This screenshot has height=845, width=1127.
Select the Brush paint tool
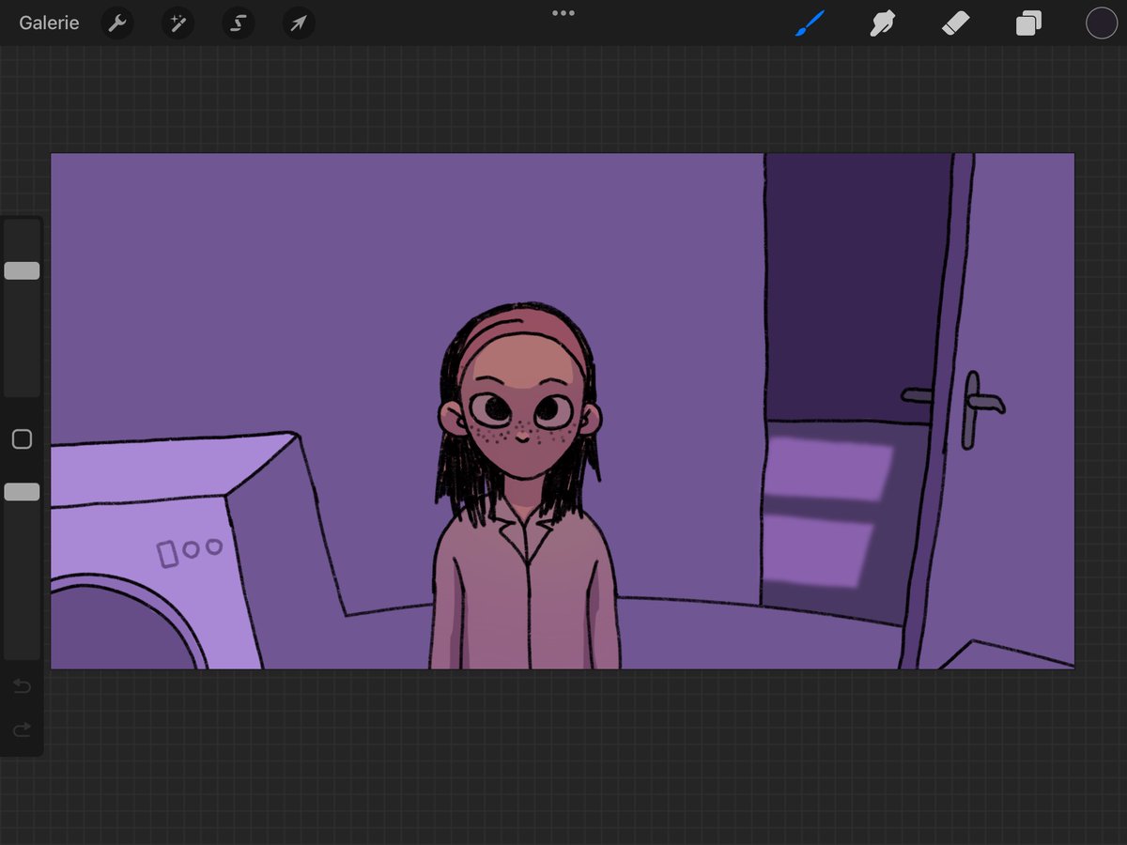(809, 23)
